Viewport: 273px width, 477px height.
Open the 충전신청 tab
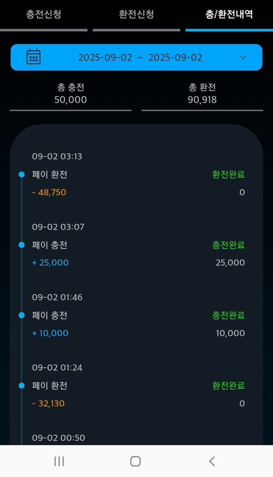click(x=44, y=15)
